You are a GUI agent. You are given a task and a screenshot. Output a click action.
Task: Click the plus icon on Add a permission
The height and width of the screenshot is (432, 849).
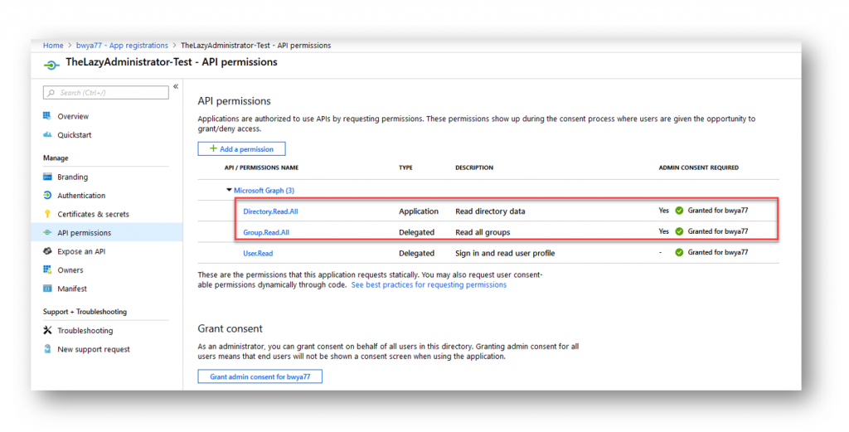[213, 148]
